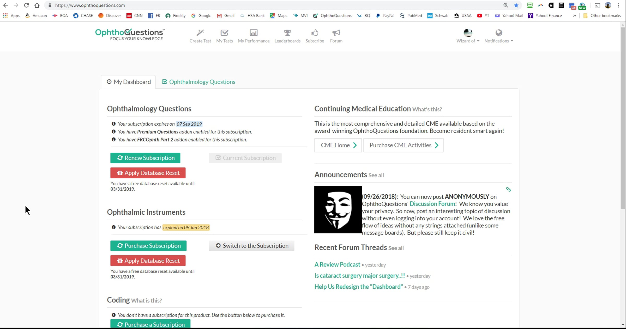Show more bookmarks with the chevron

coord(574,16)
